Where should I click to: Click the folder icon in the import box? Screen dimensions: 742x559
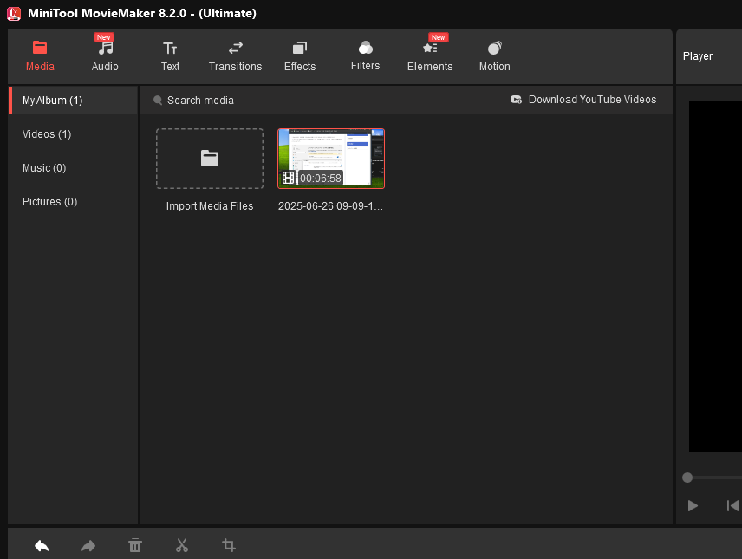[210, 158]
